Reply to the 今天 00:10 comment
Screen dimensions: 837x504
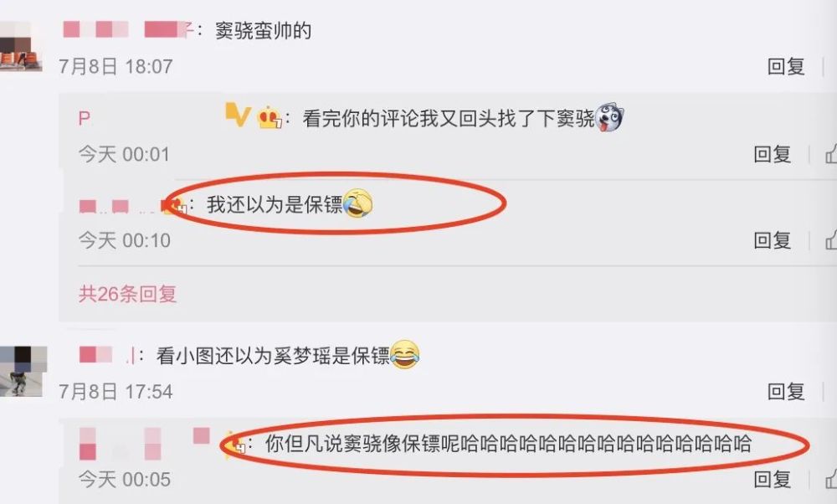point(772,240)
